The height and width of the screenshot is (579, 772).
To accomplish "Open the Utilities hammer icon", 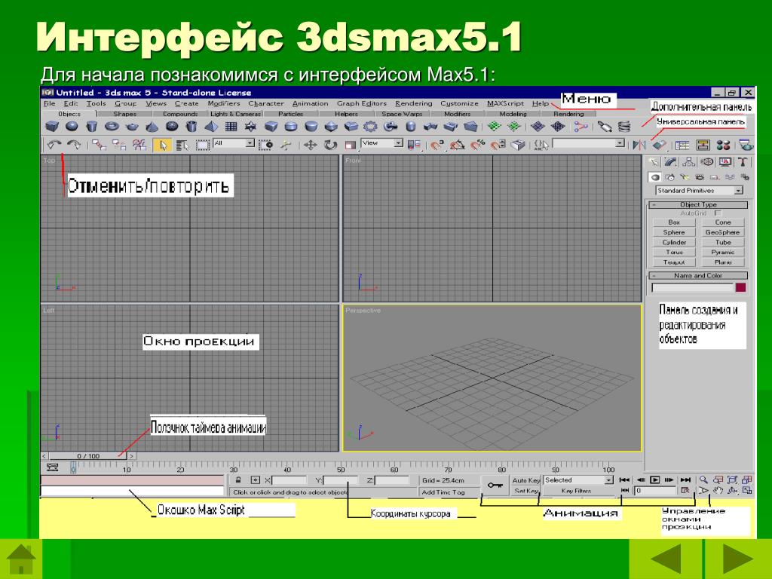I will tap(743, 162).
